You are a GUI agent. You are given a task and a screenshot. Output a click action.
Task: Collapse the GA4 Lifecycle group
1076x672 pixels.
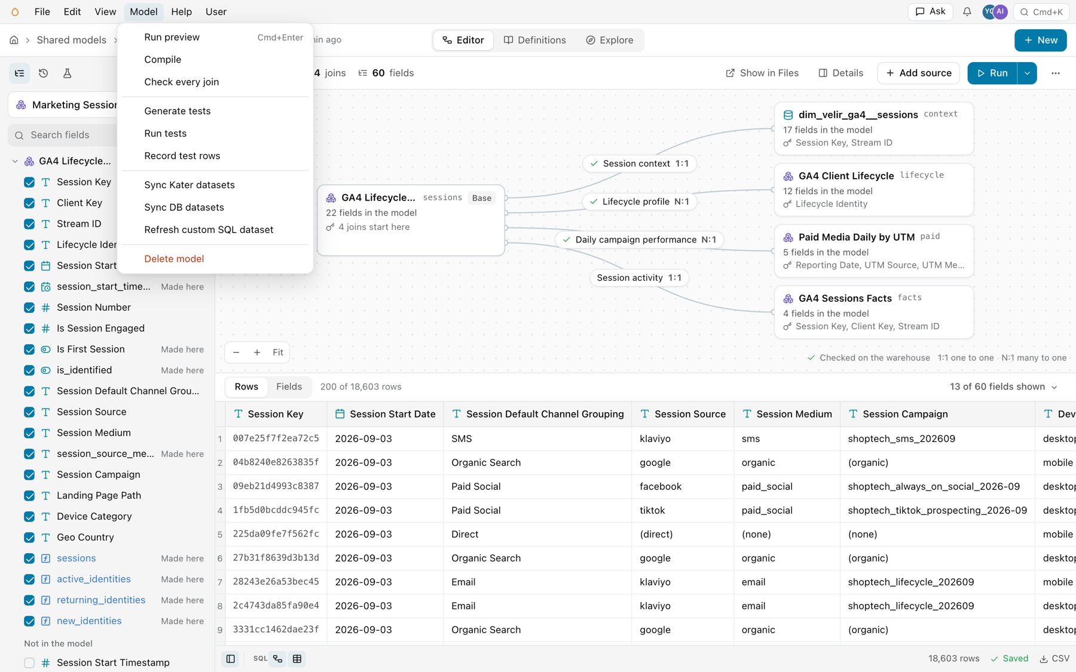tap(15, 161)
